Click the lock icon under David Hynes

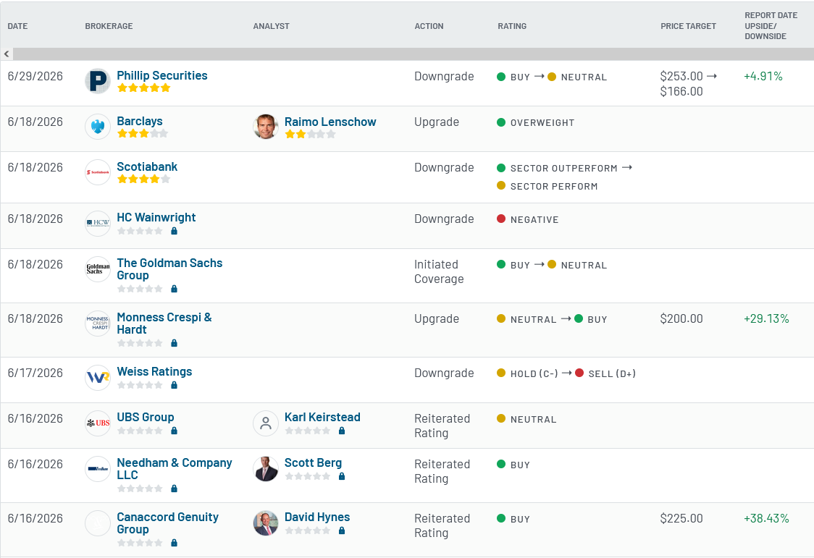coord(342,530)
